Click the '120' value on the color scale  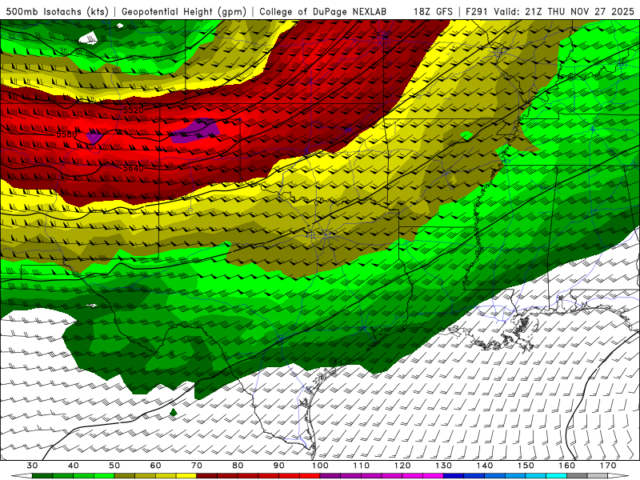402,466
